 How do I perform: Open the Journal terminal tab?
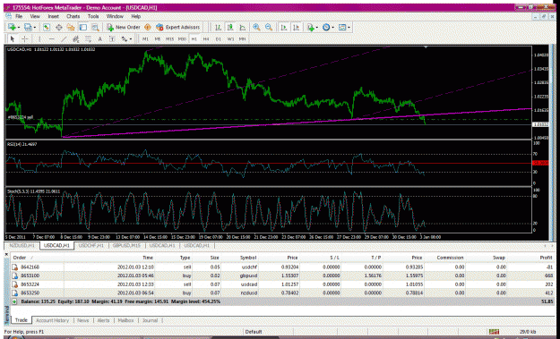150,320
